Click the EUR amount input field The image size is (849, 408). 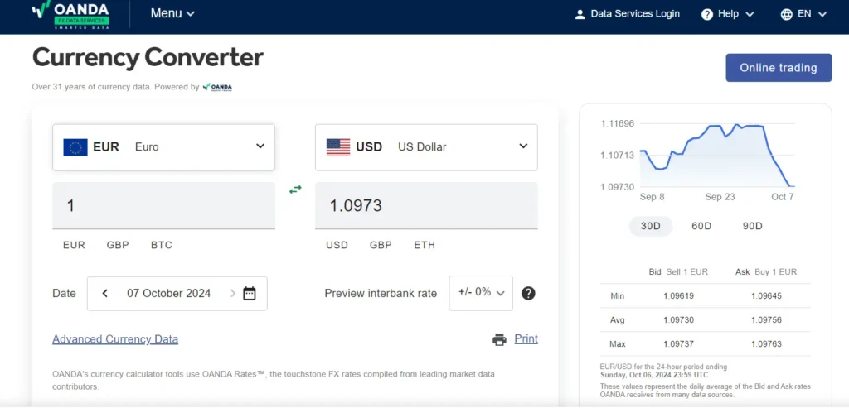coord(163,206)
